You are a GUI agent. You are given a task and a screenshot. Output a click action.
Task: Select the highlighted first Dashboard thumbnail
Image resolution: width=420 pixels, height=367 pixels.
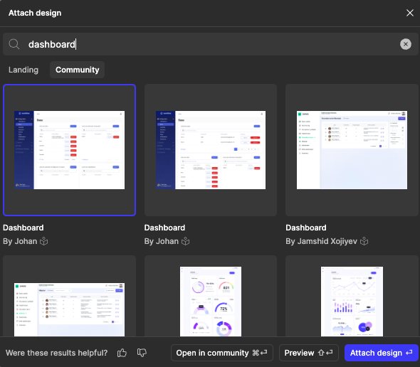pyautogui.click(x=69, y=150)
